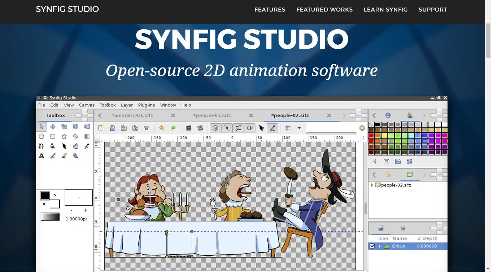493x277 pixels.
Task: Select the Eyedropper tool
Action: tap(87, 146)
